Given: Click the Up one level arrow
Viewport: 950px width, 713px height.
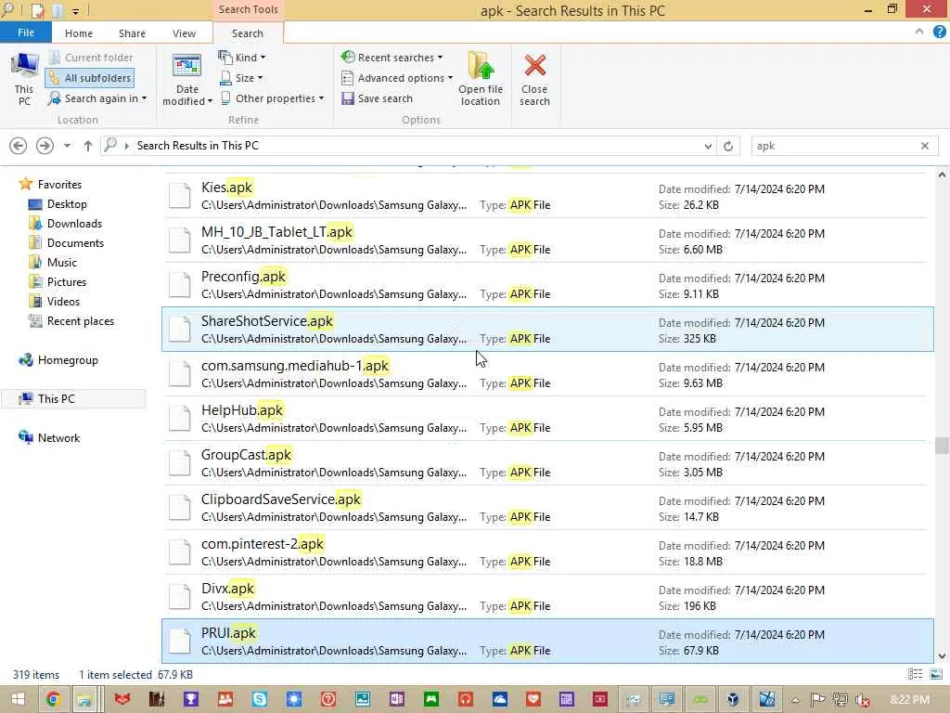Looking at the screenshot, I should point(88,146).
